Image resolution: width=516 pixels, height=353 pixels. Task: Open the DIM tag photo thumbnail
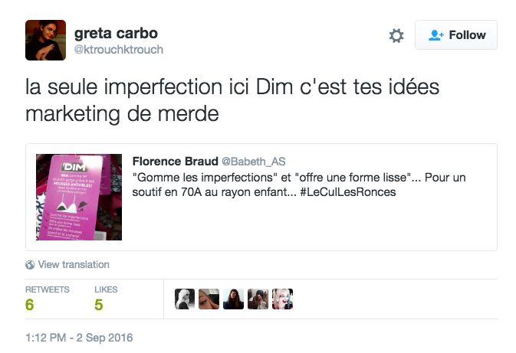click(x=79, y=197)
